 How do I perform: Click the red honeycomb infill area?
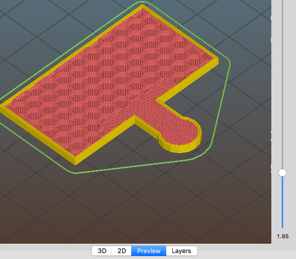99,84
